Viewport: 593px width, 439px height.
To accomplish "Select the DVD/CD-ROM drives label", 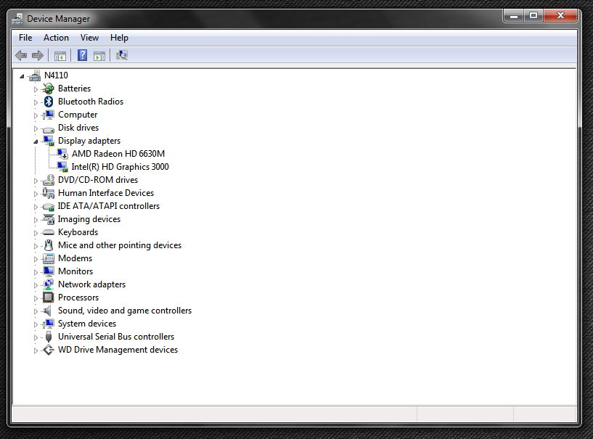I will [98, 180].
